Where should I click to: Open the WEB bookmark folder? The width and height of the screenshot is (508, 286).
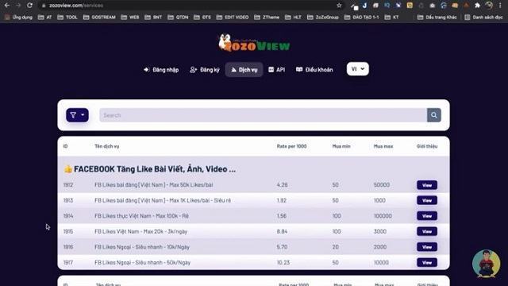coord(130,17)
